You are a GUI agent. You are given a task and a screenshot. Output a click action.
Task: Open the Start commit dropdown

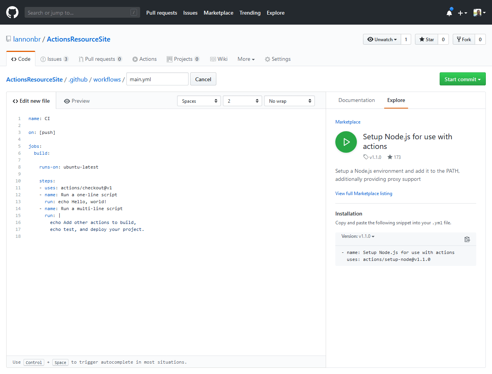tap(462, 79)
